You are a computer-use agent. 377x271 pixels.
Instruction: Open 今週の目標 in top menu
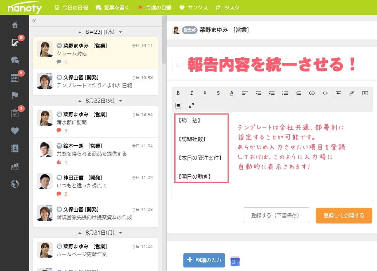pos(155,8)
